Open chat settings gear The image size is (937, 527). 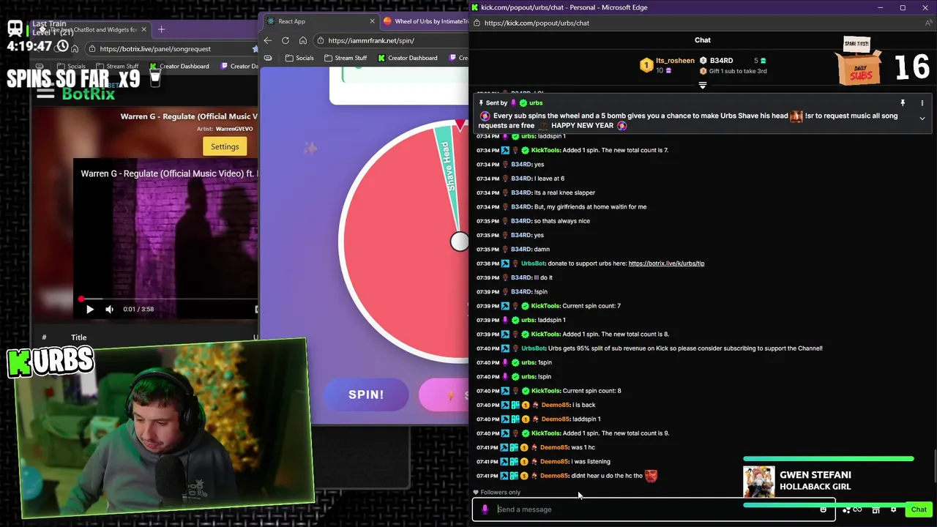(x=894, y=509)
